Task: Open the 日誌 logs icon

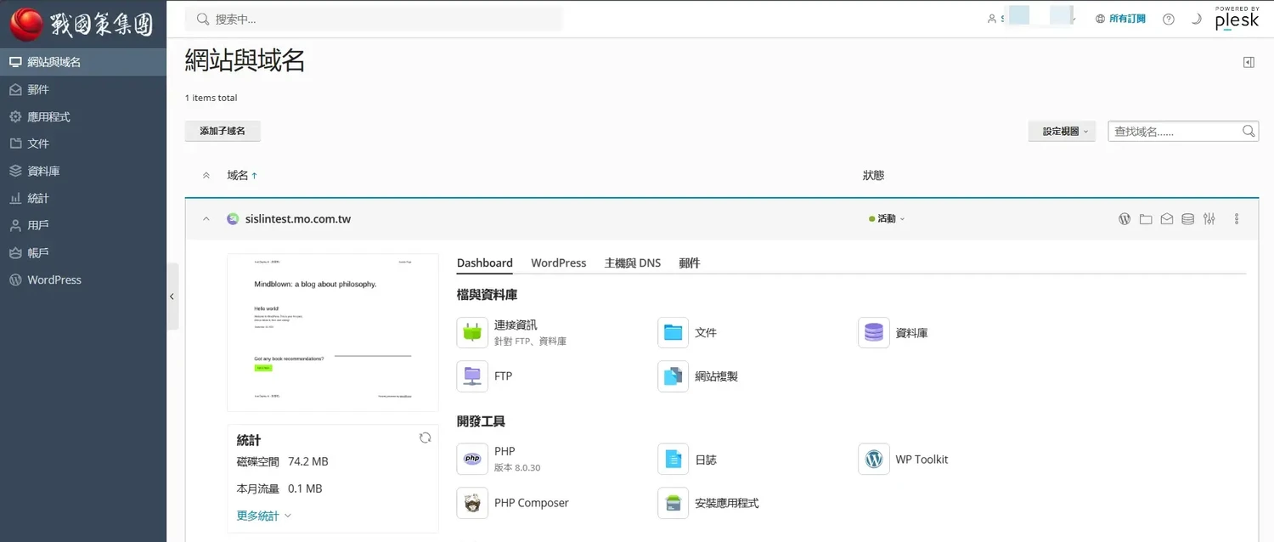Action: pyautogui.click(x=674, y=459)
